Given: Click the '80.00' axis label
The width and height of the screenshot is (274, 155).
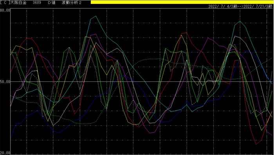Looking at the screenshot, I should (x=5, y=10).
